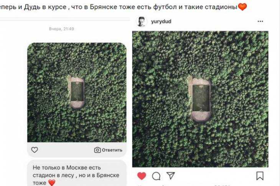Click the gray bar below the message photo

point(77,150)
